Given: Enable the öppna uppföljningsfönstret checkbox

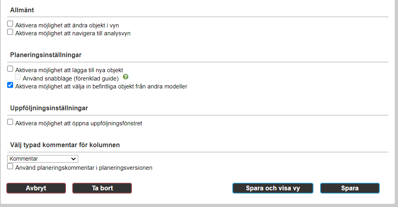Looking at the screenshot, I should coord(10,122).
